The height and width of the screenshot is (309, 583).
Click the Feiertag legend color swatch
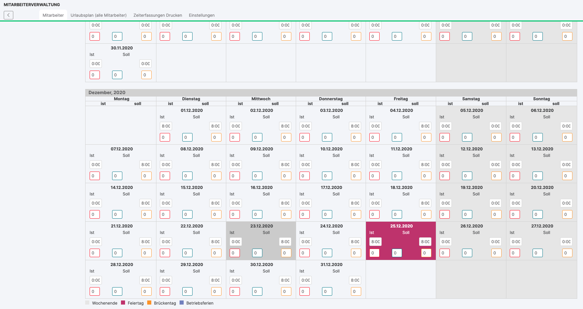coord(123,303)
